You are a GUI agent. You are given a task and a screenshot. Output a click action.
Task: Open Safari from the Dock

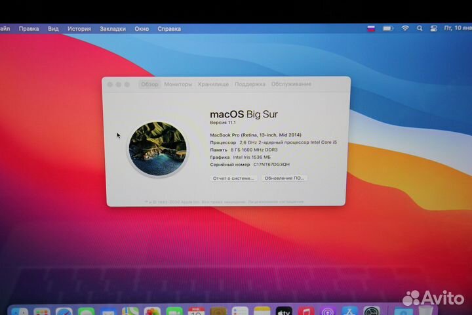64,311
